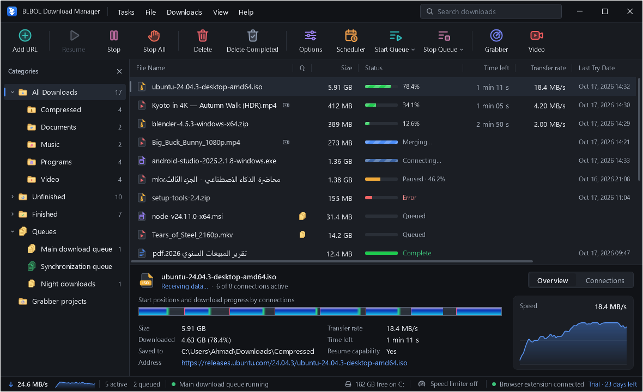Screen dimensions: 643x392
Task: Click the queue icon on node-v24.11.0-x64.msi row
Action: [x=302, y=216]
